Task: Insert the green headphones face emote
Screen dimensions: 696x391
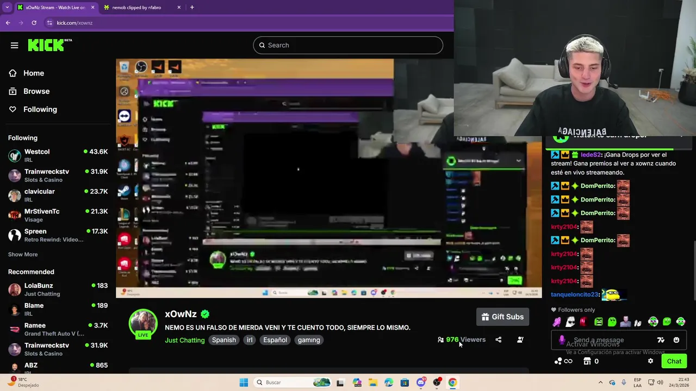Action: (653, 321)
